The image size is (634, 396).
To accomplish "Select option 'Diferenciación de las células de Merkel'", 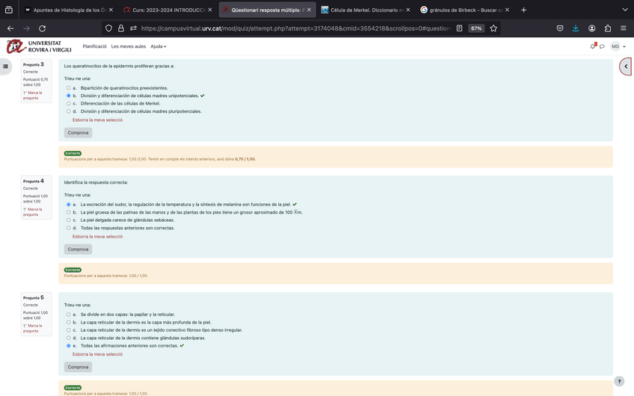I will point(69,104).
